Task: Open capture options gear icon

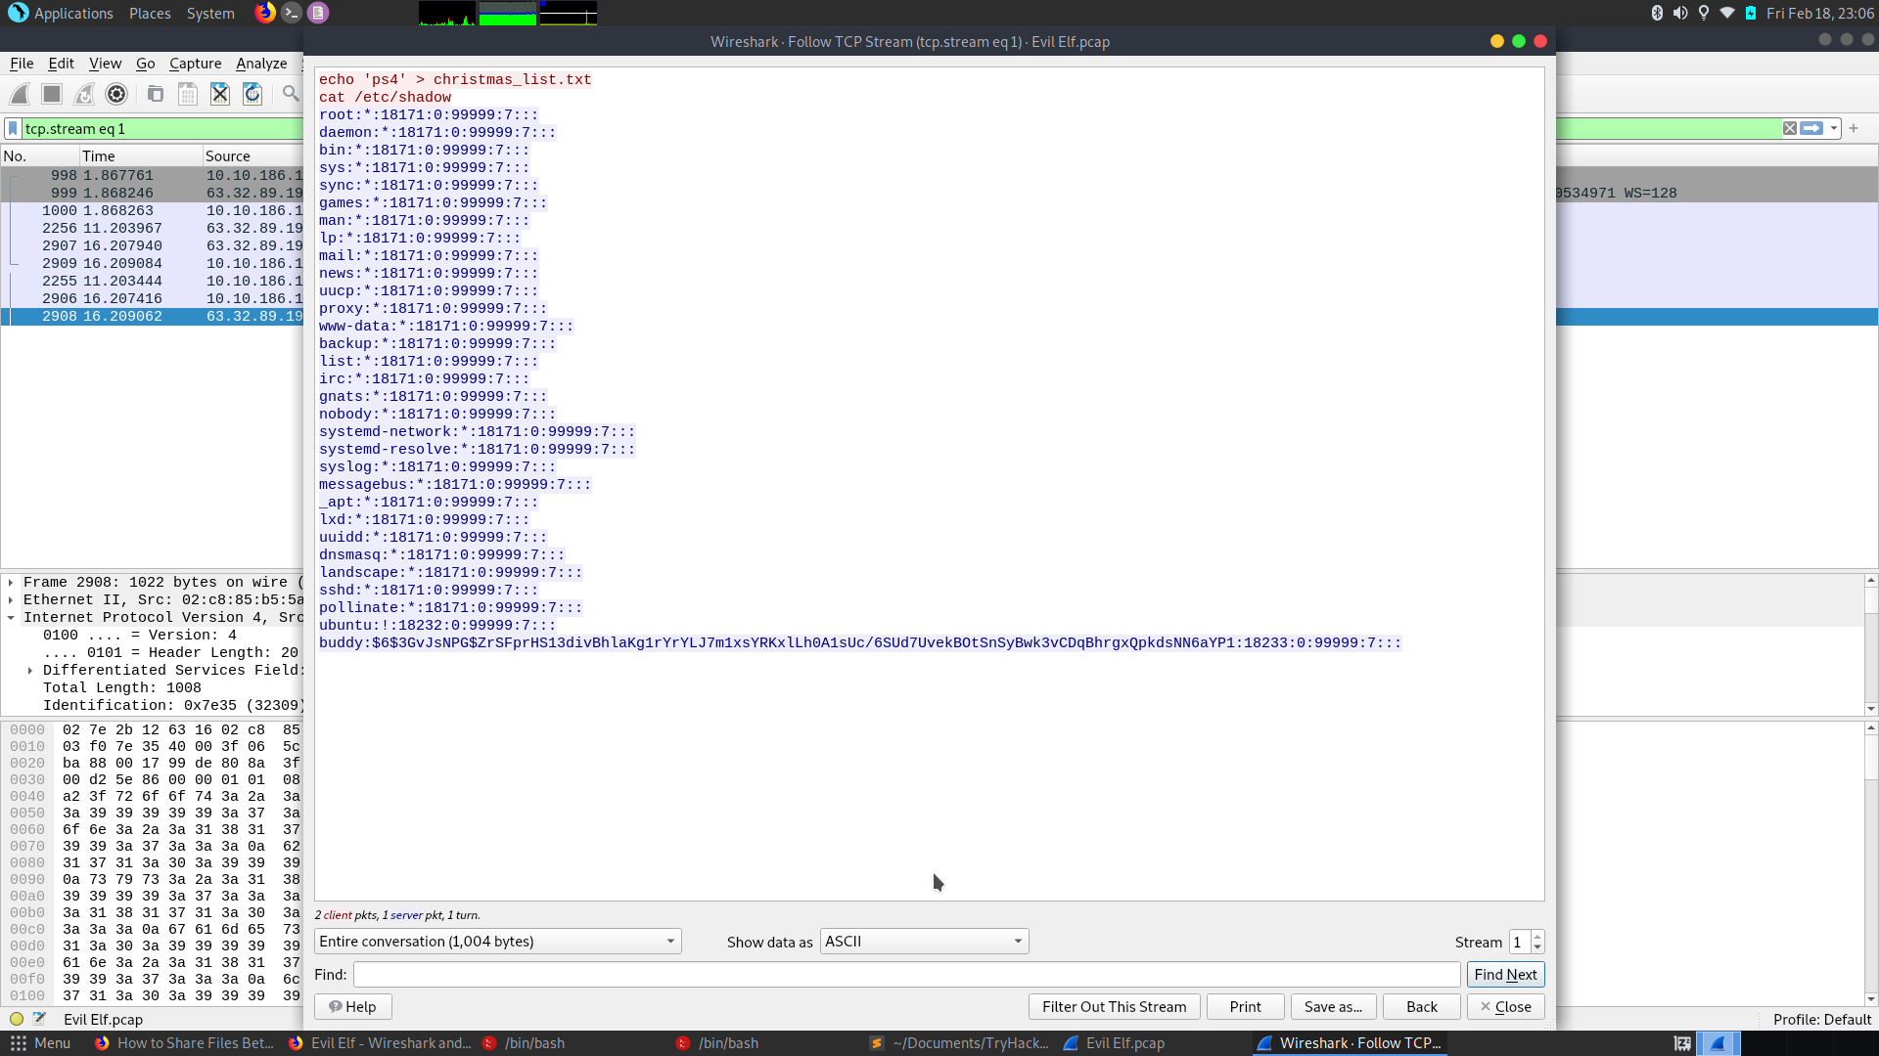Action: point(116,94)
